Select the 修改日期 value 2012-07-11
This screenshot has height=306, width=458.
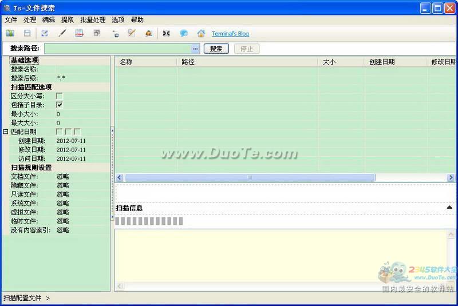[71, 150]
